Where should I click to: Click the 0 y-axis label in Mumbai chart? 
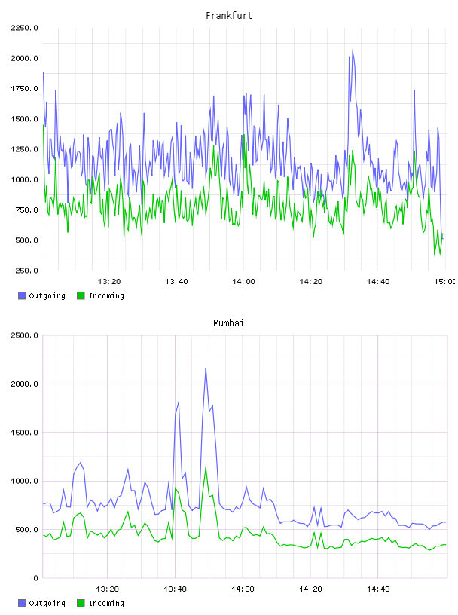click(35, 578)
